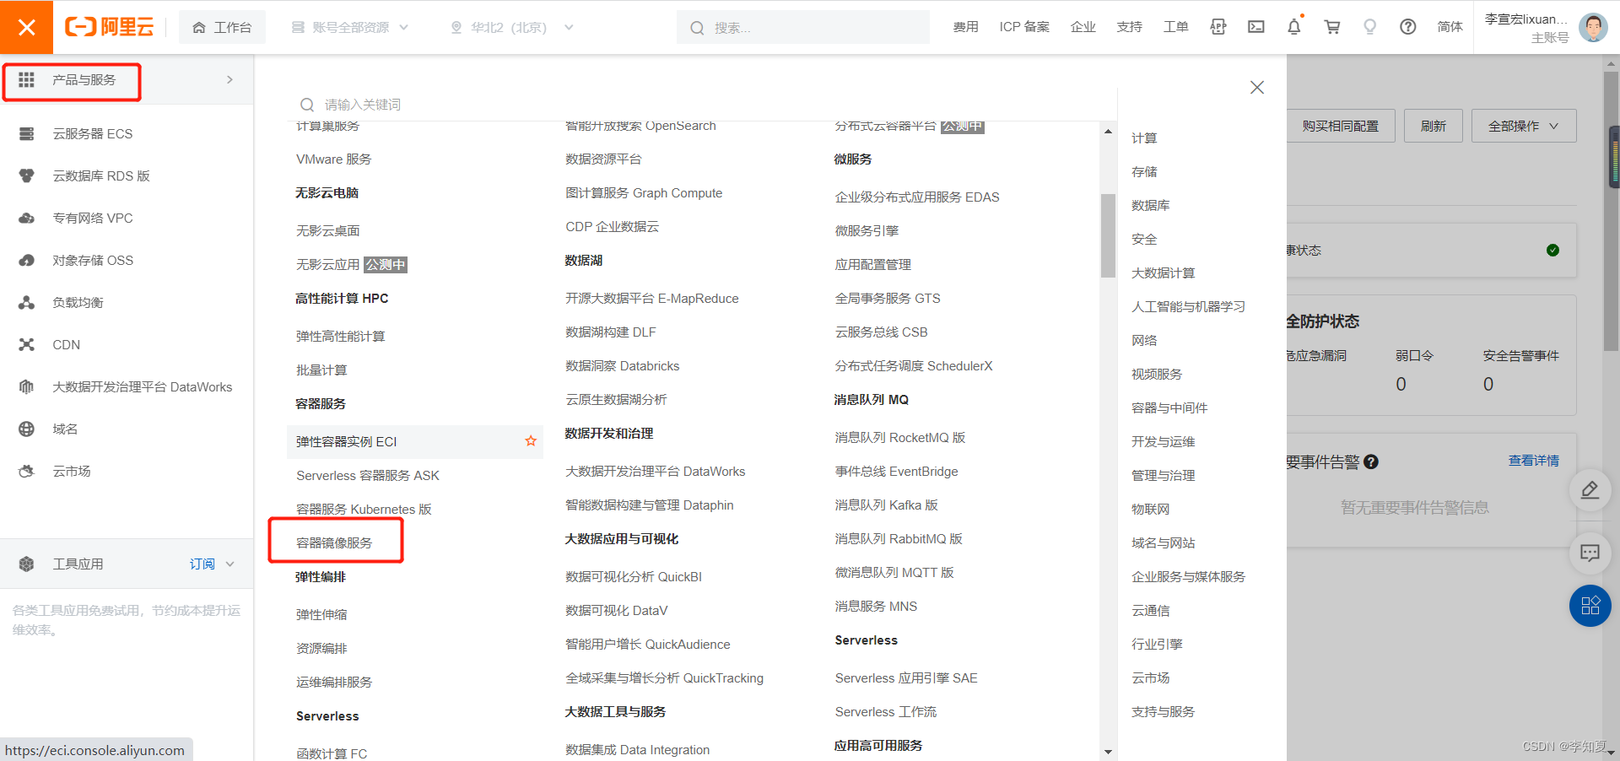The image size is (1620, 761).
Task: Open 对象存储 OSS from the sidebar
Action: coord(92,260)
